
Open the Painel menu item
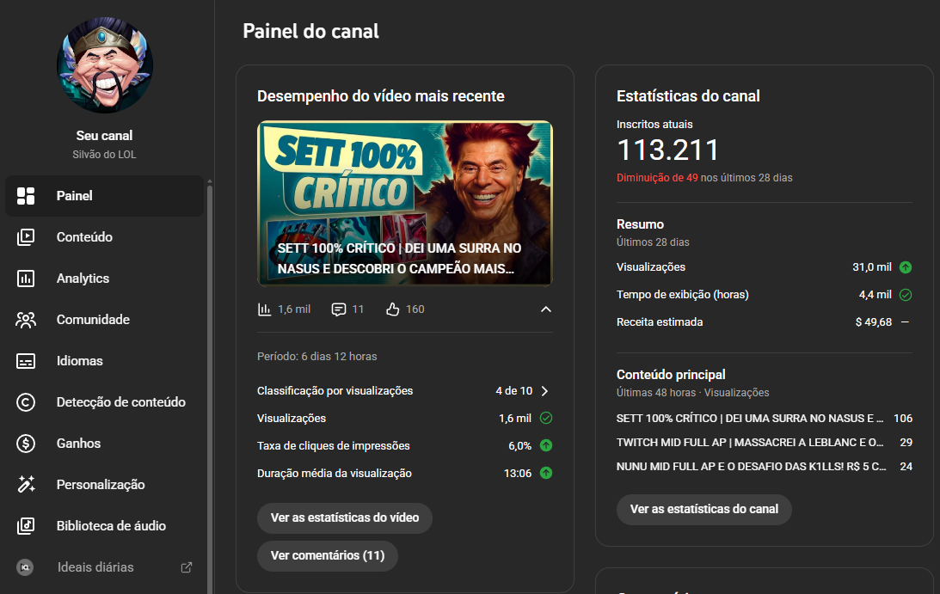(x=104, y=196)
